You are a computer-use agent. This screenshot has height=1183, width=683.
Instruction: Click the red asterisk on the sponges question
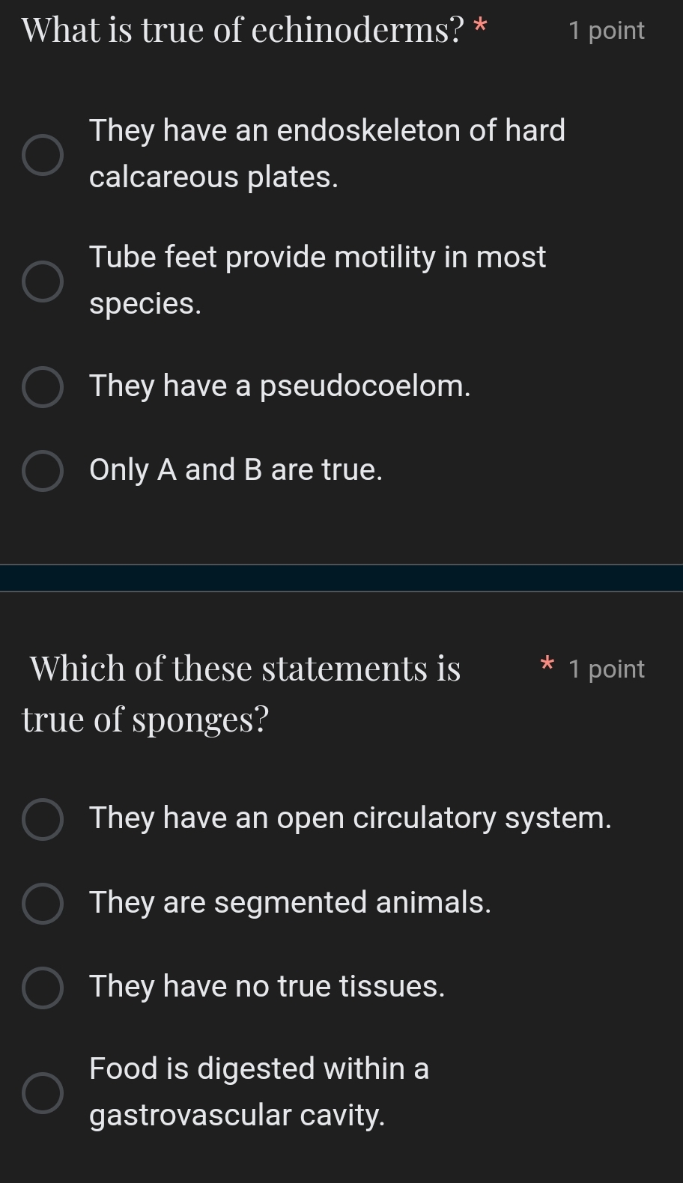click(547, 666)
